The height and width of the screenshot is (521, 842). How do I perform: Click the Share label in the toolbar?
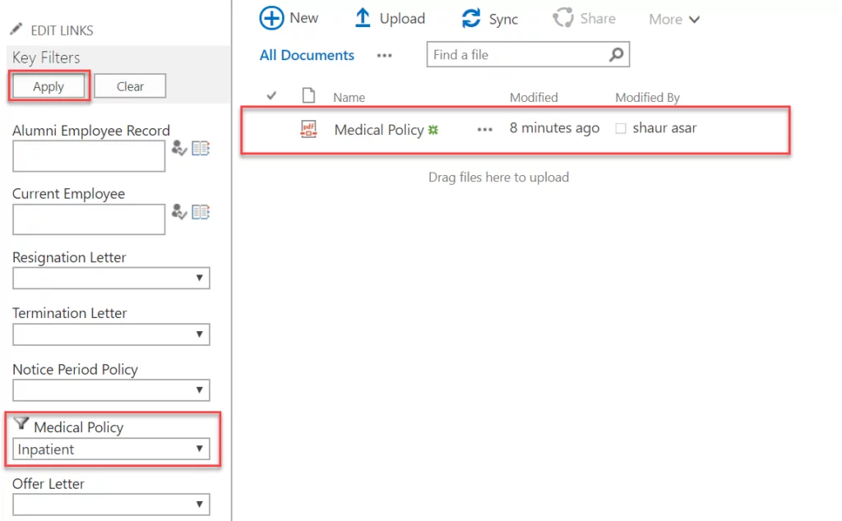pos(598,19)
